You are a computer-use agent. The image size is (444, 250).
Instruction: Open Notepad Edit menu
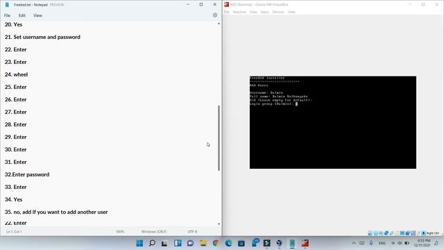[x=22, y=15]
